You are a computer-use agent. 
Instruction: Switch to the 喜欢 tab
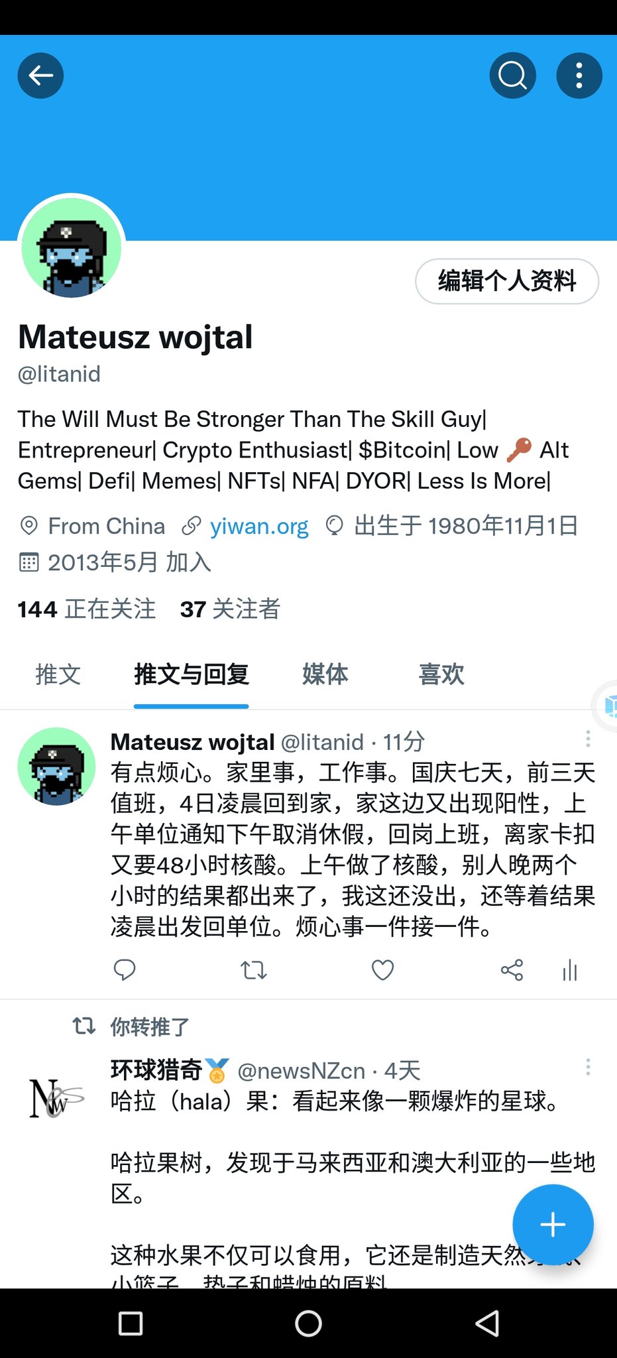click(x=441, y=674)
